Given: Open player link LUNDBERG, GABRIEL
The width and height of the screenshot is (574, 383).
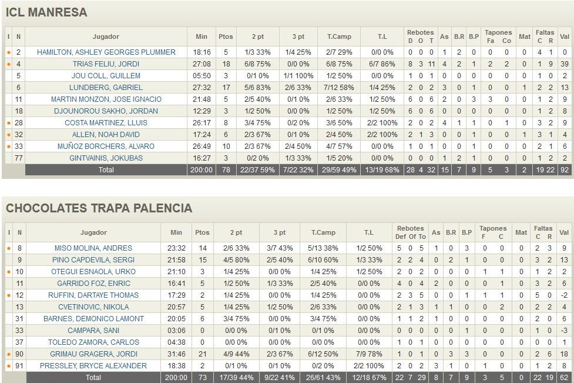Looking at the screenshot, I should (x=106, y=88).
